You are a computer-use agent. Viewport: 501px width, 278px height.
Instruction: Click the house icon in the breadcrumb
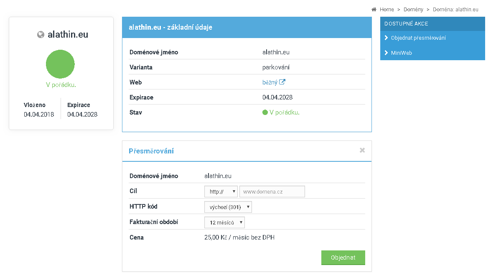pyautogui.click(x=374, y=9)
